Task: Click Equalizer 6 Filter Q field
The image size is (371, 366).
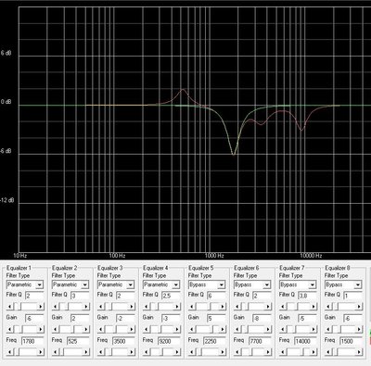Action: coord(262,296)
